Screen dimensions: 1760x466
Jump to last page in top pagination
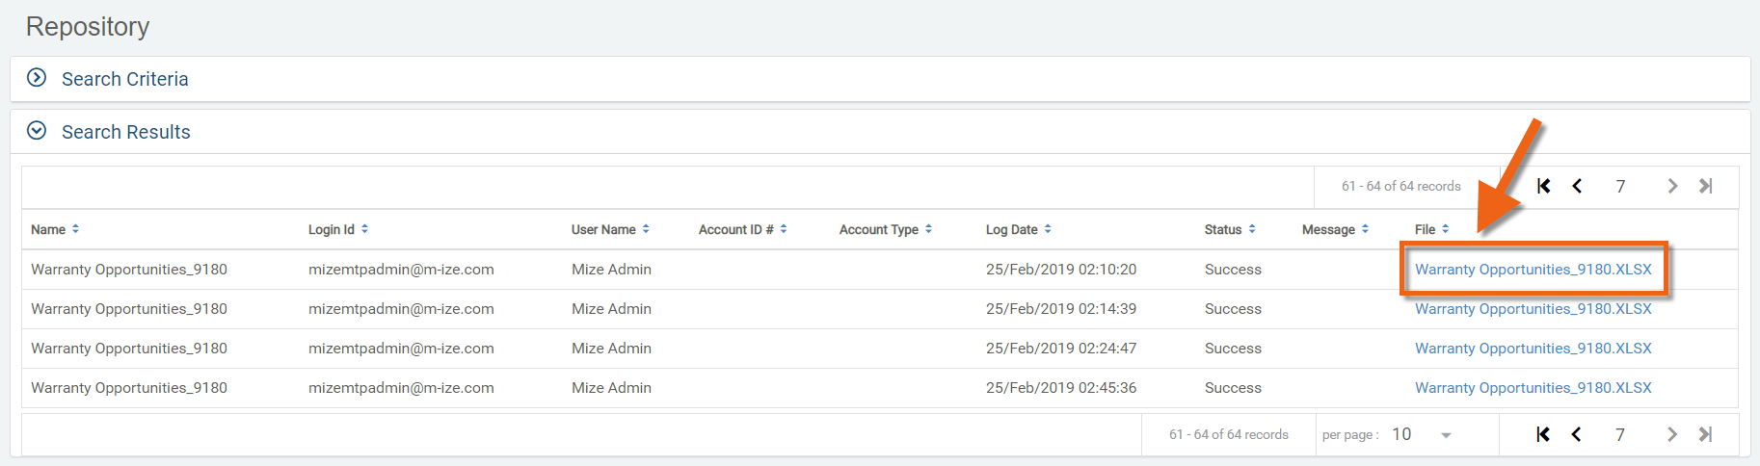click(x=1705, y=186)
